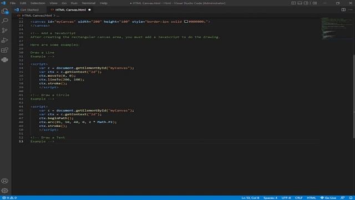
Task: Open the View menu
Action: 53,3
